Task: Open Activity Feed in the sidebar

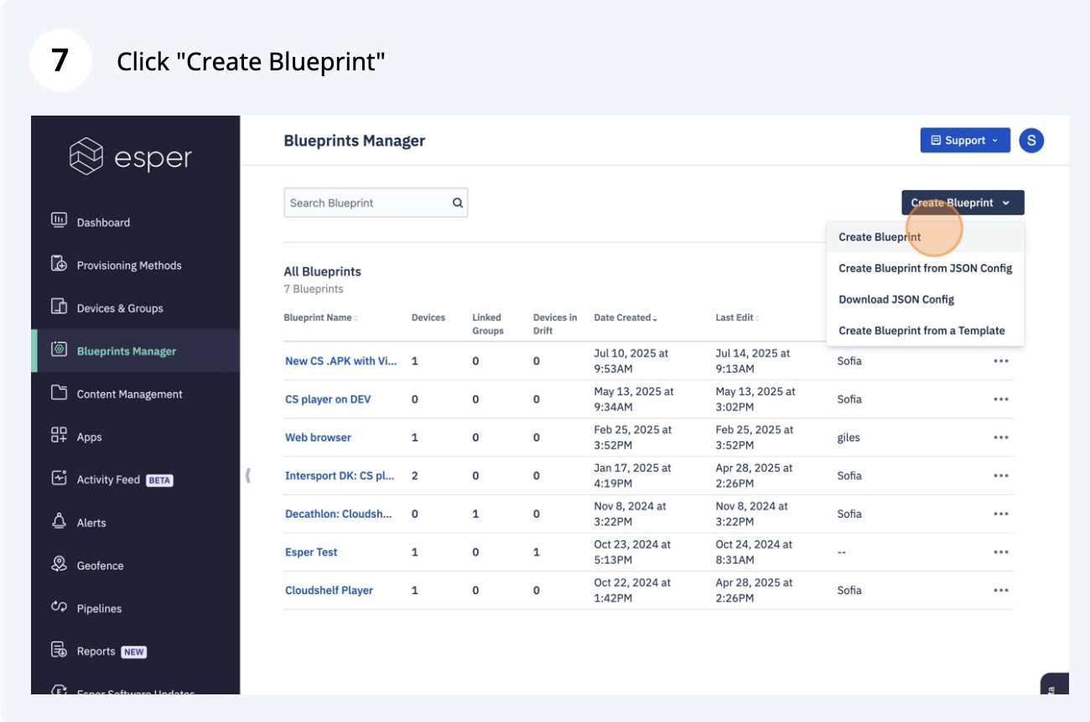Action: (108, 480)
